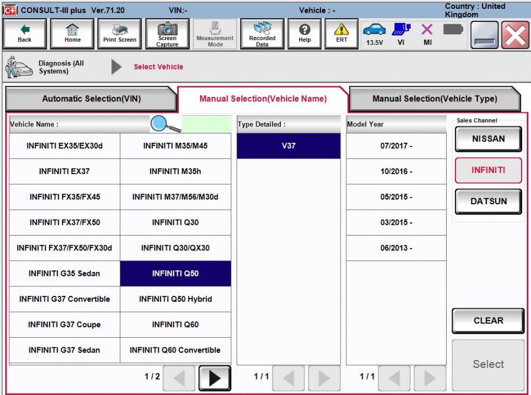
Task: Open the Home screen icon
Action: click(x=72, y=33)
